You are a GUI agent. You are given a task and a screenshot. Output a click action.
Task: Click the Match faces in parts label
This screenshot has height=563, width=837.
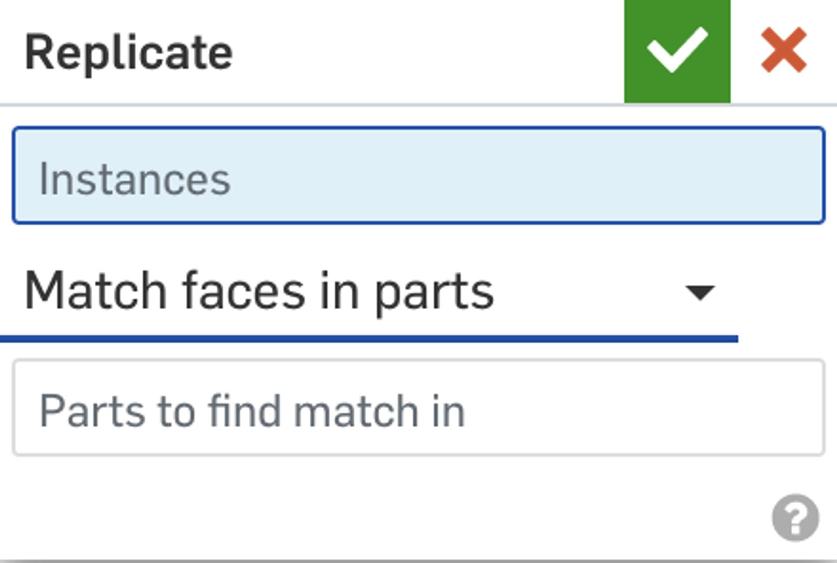(x=259, y=291)
